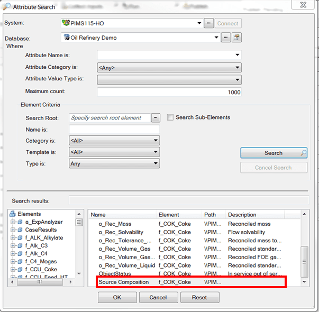Sort results by the Name column header
This screenshot has height=312, width=319.
(x=123, y=215)
